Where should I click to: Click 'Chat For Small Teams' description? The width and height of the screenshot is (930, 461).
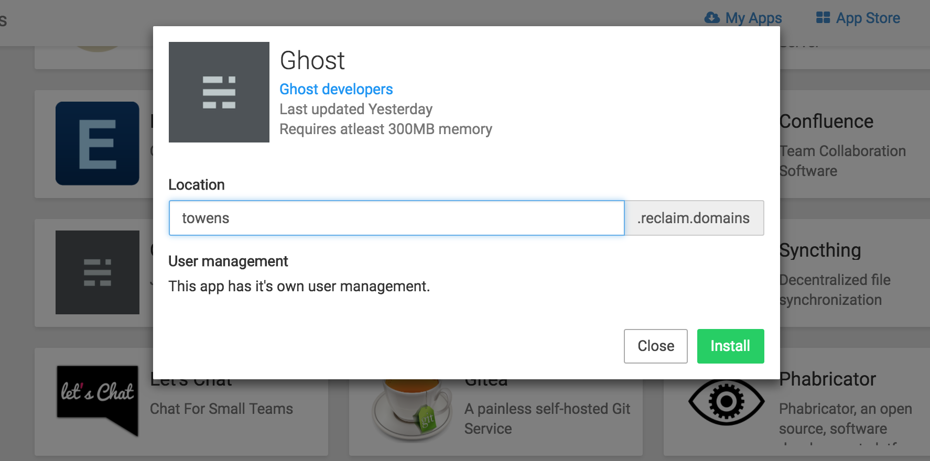(221, 409)
